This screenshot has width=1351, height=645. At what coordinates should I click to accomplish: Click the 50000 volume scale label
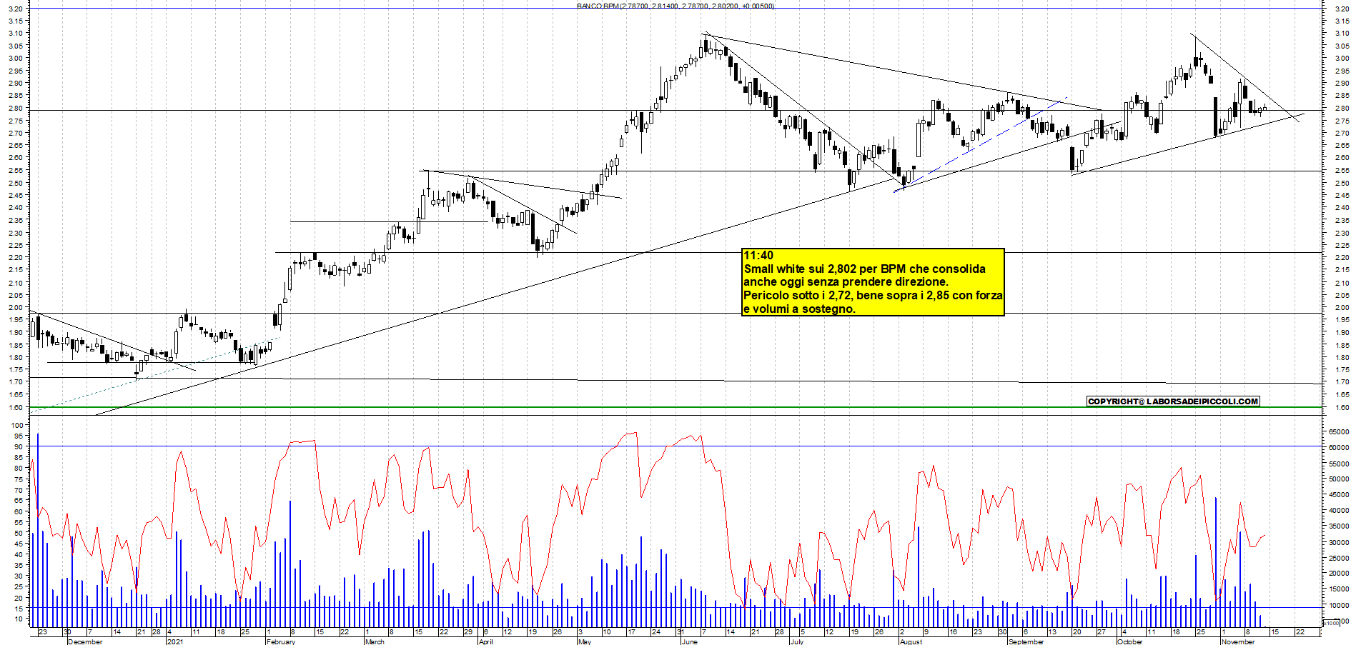point(1338,479)
